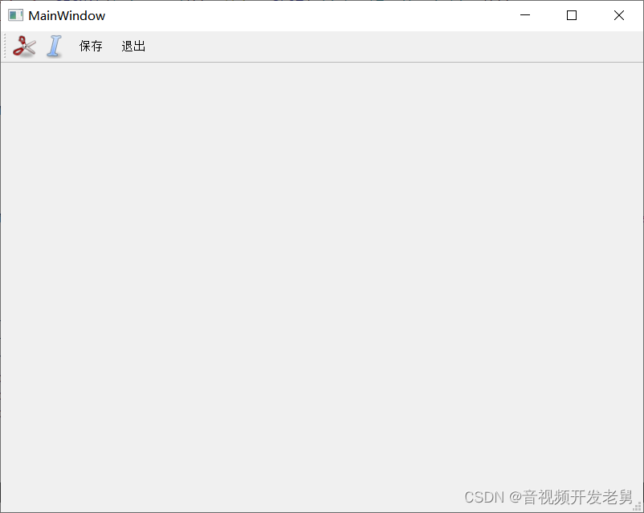Minimize the MainWindow window
644x513 pixels.
(525, 15)
